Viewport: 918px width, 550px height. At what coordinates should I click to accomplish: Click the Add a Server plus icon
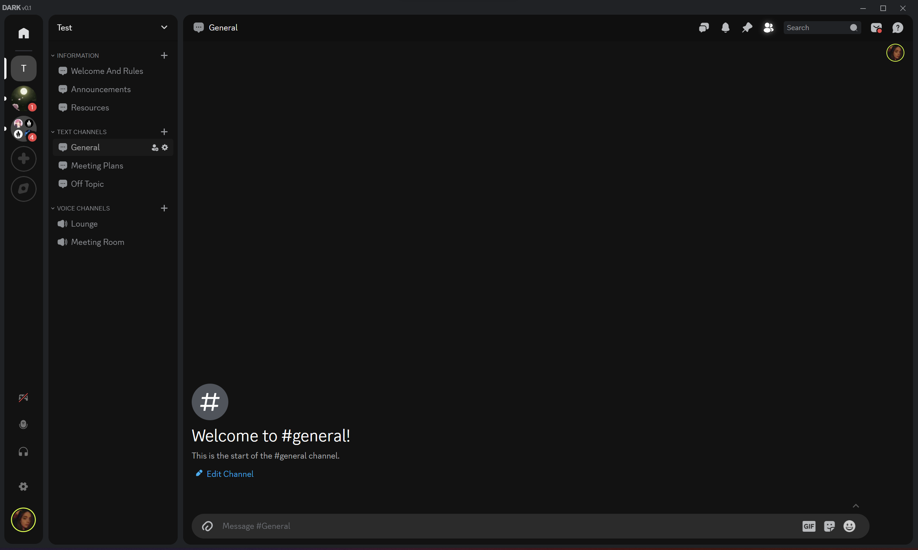(23, 158)
